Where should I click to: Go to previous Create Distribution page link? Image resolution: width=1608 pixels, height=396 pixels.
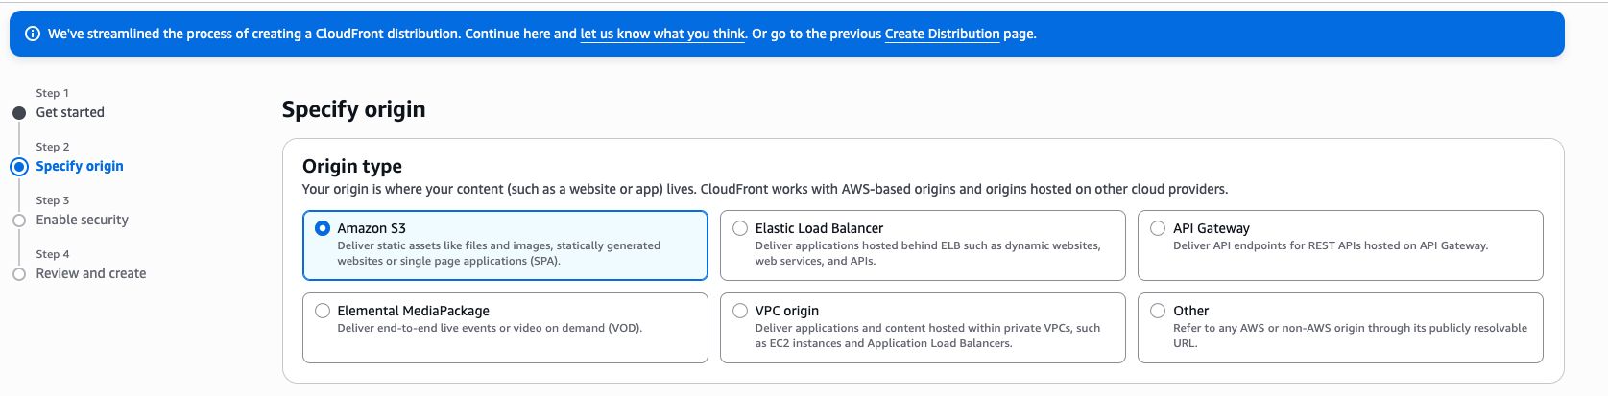click(942, 34)
